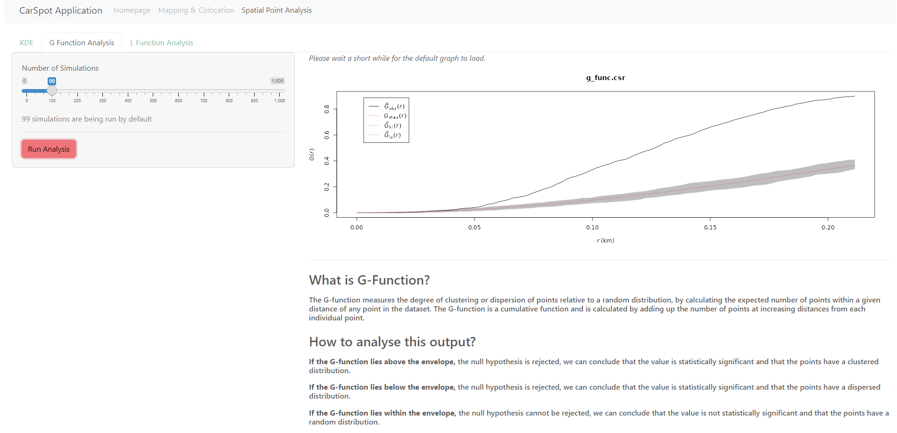
Task: Click the slider's gray maximum 1,000 badge
Action: [277, 81]
